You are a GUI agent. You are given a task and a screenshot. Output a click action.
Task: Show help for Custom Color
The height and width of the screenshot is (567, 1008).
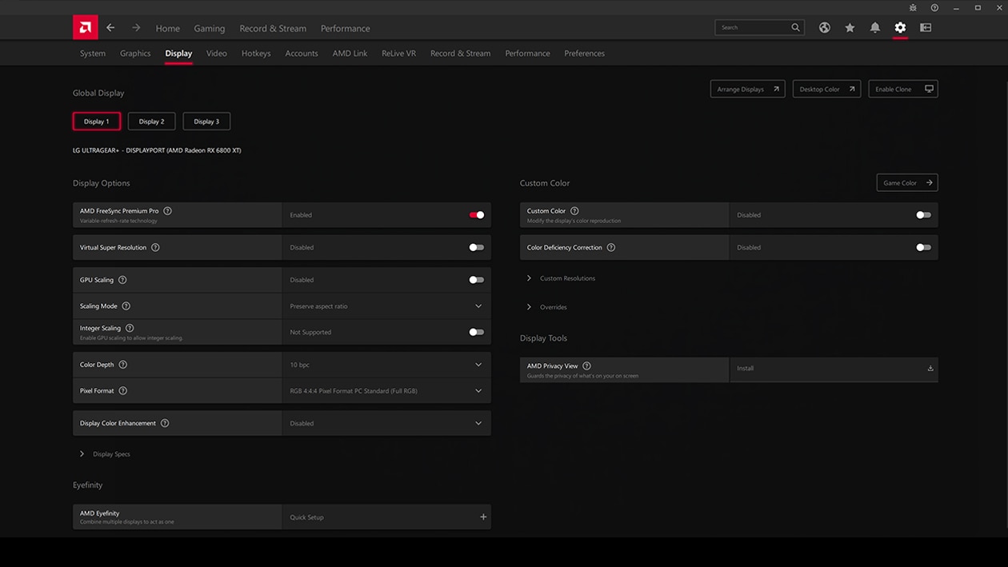[574, 211]
